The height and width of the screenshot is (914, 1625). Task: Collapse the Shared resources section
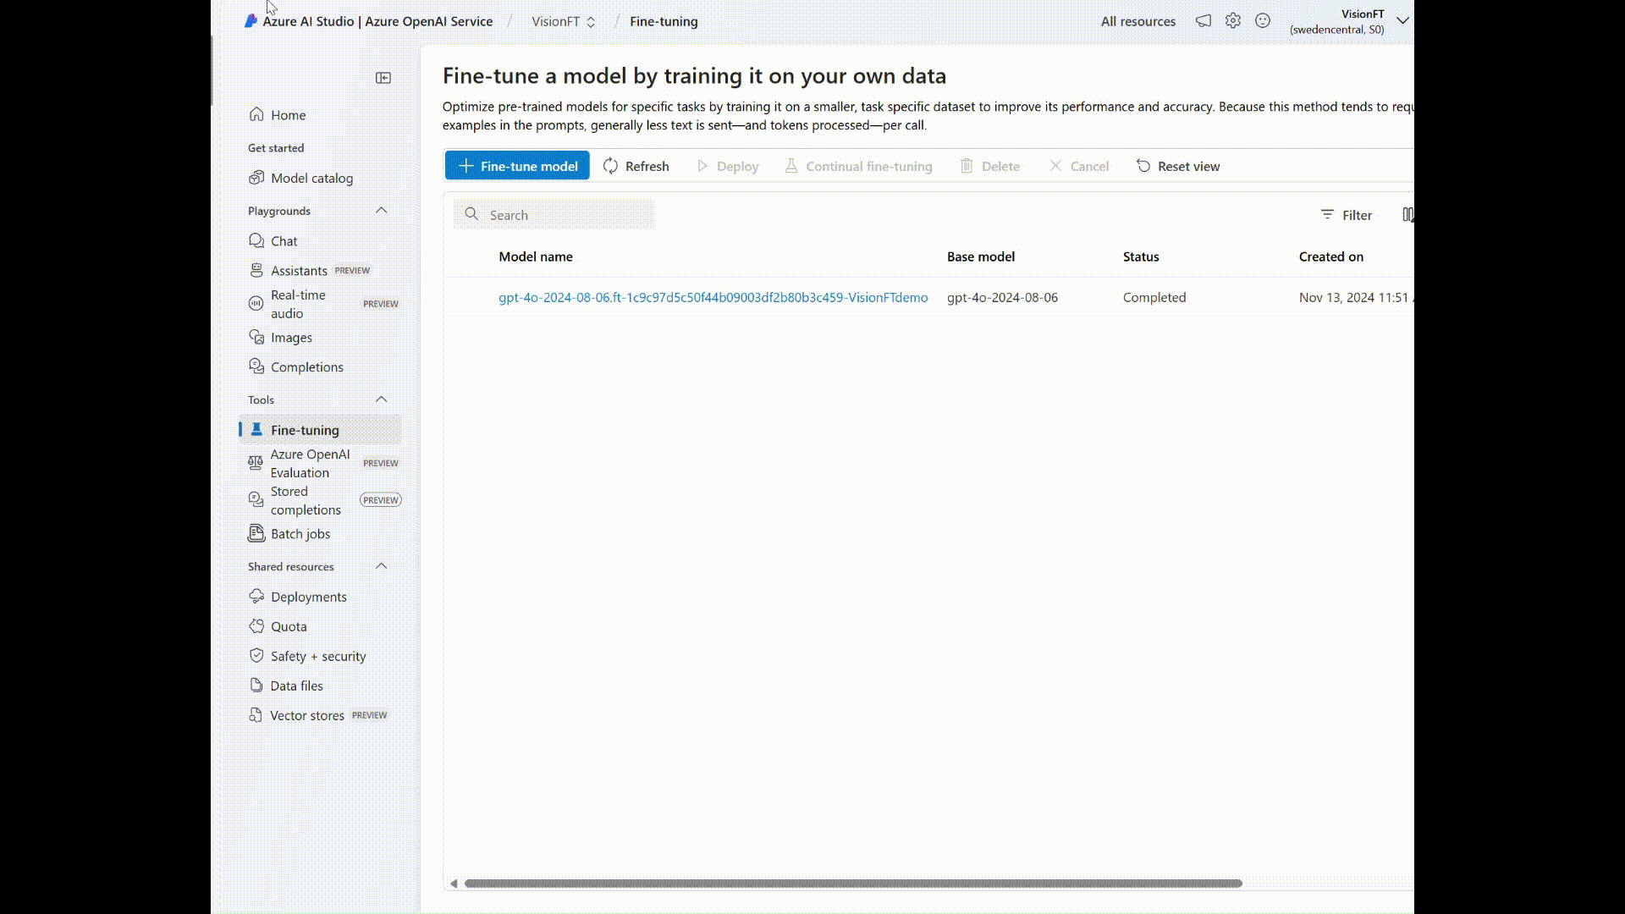point(381,566)
